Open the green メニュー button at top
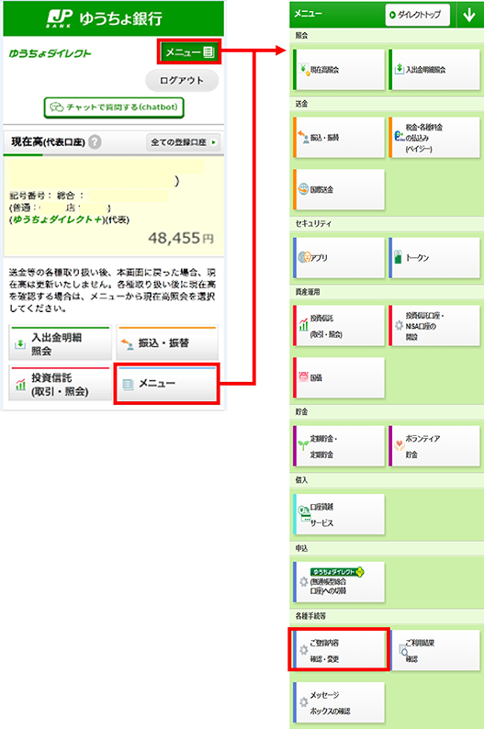Viewport: 484px width, 729px height. (189, 52)
